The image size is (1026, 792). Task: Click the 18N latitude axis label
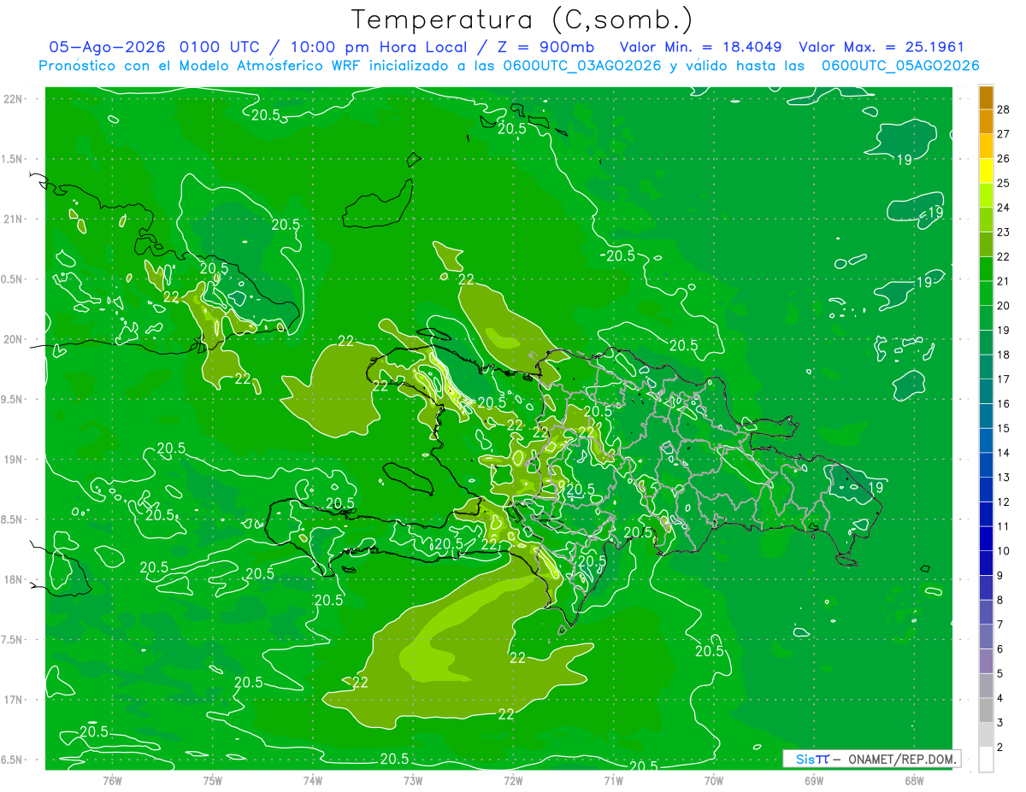14,580
